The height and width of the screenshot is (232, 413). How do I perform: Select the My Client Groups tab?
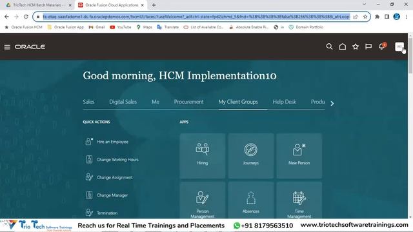pos(238,102)
